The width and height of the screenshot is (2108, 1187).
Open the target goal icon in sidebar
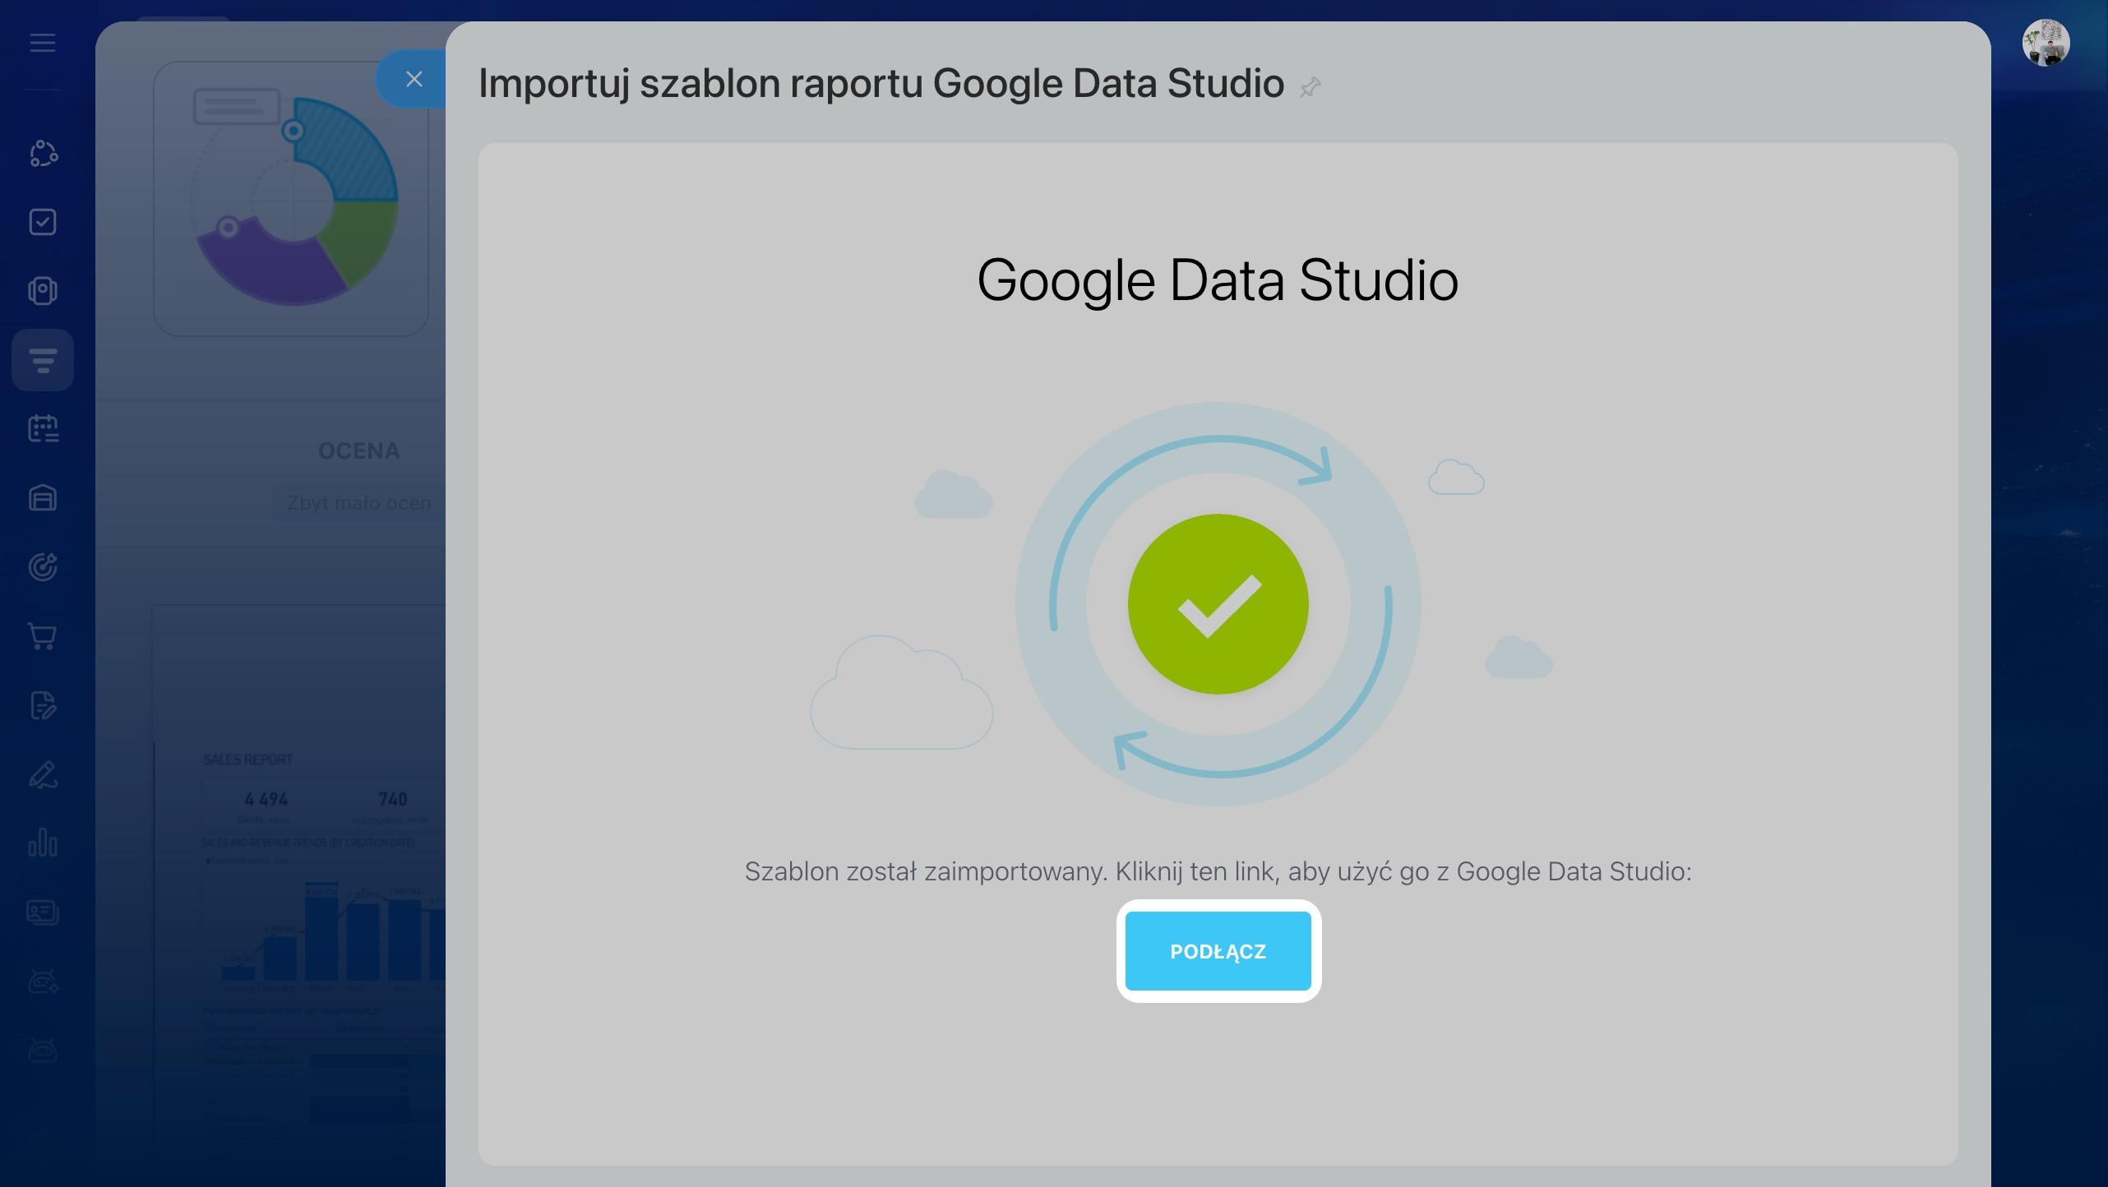pos(43,566)
